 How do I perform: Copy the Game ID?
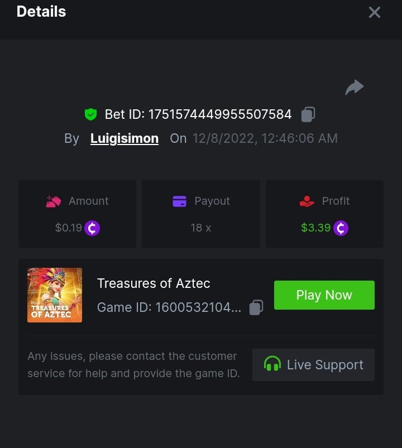click(256, 307)
